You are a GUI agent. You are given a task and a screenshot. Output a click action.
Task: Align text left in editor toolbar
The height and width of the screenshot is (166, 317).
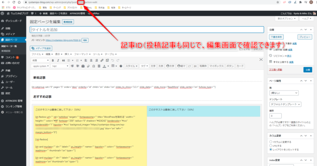coord(86,60)
